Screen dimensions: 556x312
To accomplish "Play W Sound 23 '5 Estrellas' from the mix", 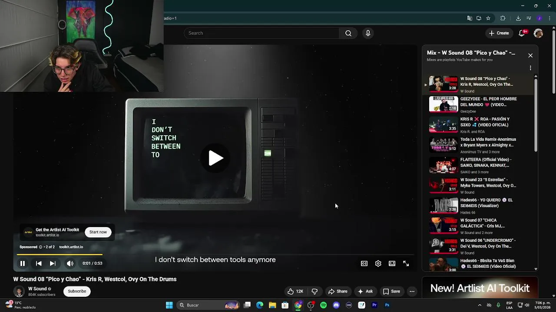I will (x=478, y=185).
